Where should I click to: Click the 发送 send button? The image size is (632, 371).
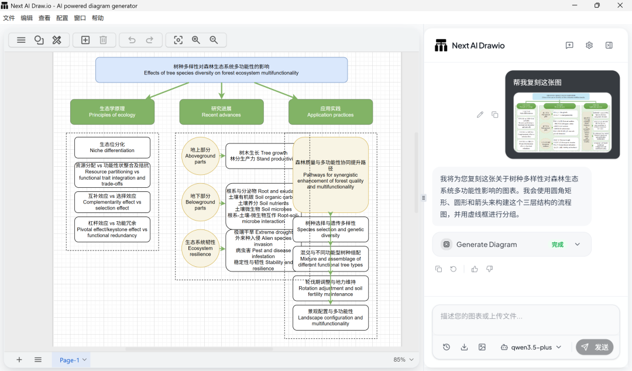click(595, 347)
